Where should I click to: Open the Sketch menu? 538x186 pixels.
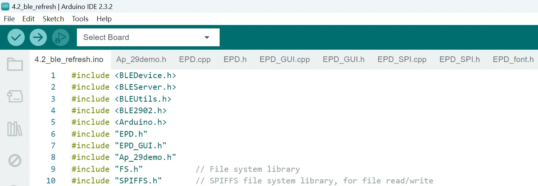click(x=53, y=19)
